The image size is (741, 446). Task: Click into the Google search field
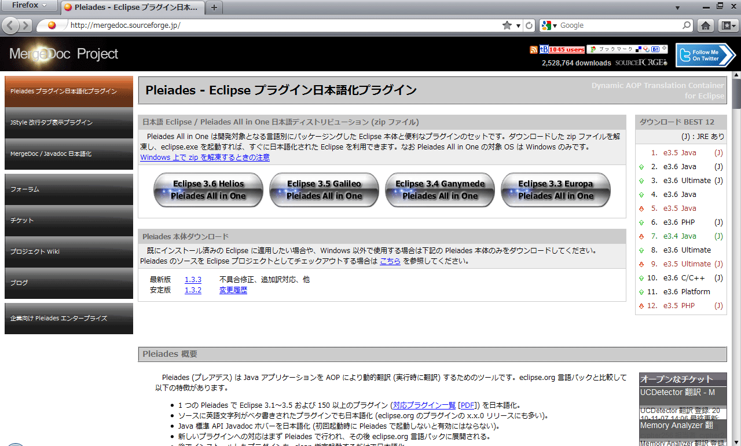tap(619, 25)
